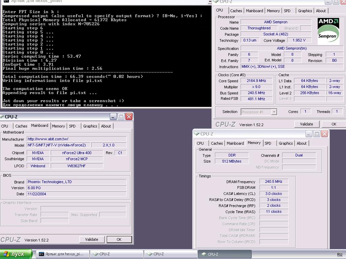This screenshot has width=346, height=259.
Task: Click the console icon in hexus_pifast title bar
Action: (x=6, y=1)
